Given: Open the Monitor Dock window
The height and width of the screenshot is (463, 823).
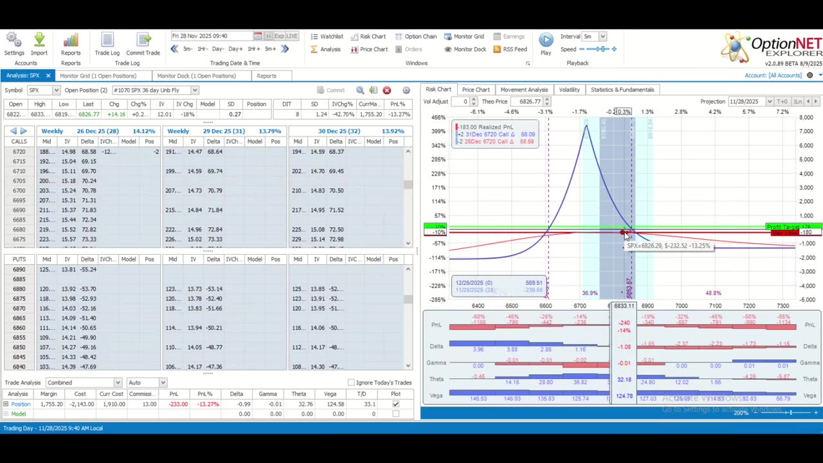Looking at the screenshot, I should 465,50.
